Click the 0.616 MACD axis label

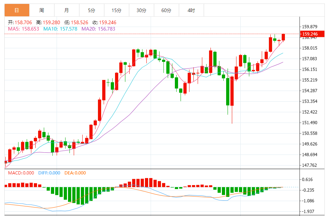tap(307, 179)
